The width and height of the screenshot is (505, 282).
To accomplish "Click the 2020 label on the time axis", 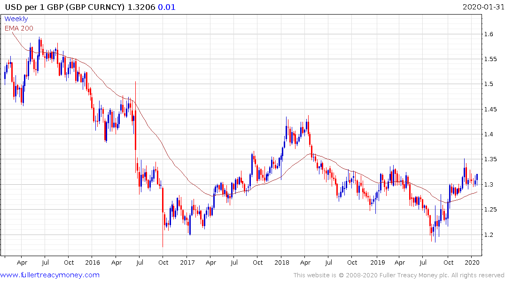I will tap(472, 262).
